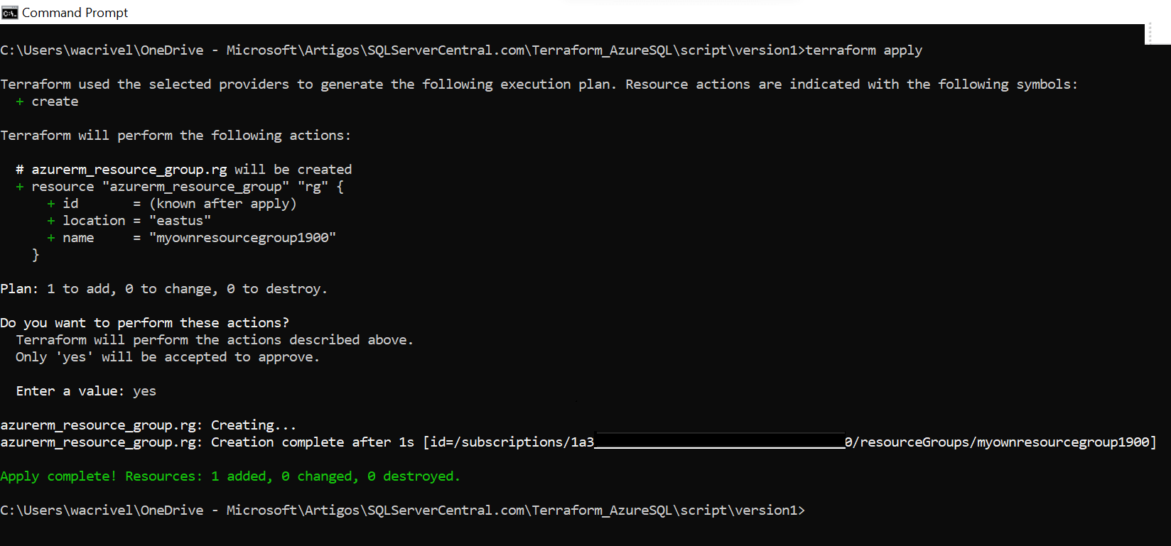Click the 'yes' value entered at the prompt
The image size is (1171, 546).
point(144,391)
